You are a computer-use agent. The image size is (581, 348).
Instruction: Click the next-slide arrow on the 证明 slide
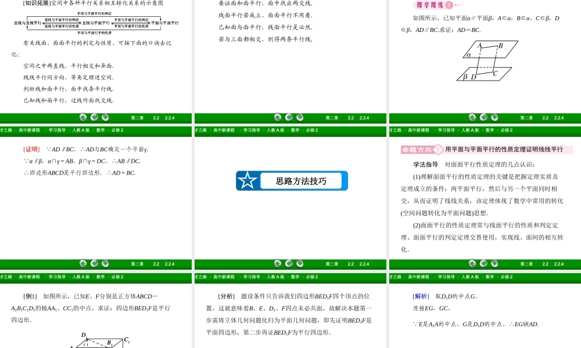tap(105, 263)
